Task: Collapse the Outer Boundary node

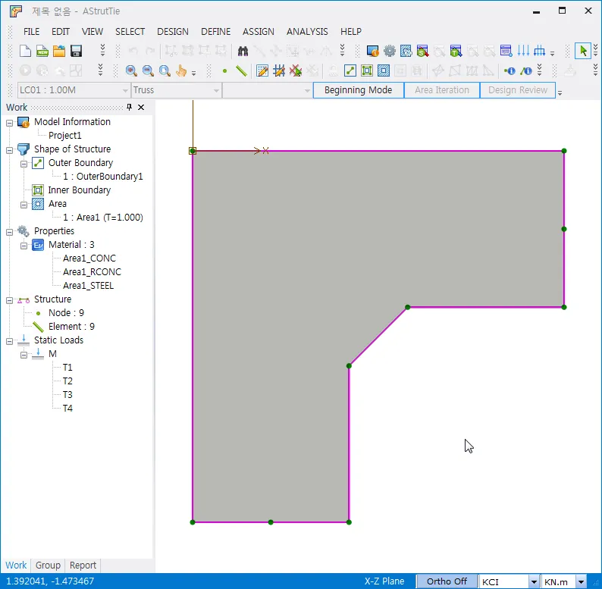Action: click(x=24, y=164)
